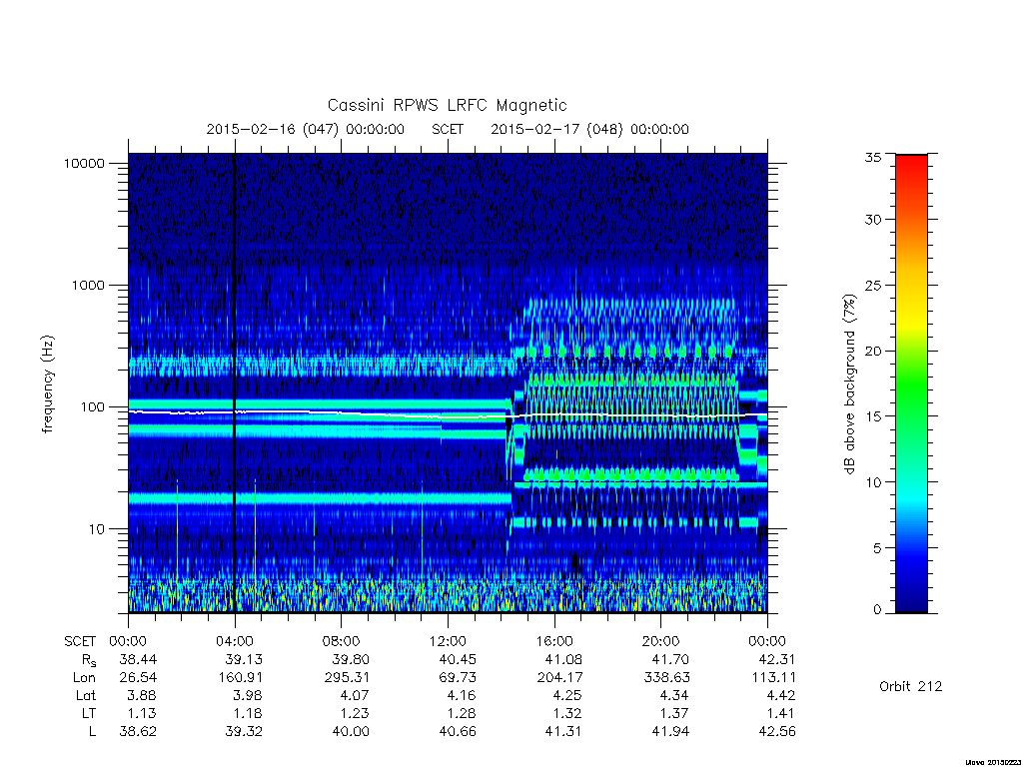Click the '12:00' time axis label
1023x767 pixels.
coord(448,641)
